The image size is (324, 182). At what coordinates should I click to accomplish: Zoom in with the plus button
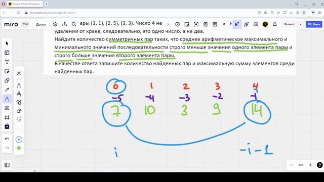(310, 165)
